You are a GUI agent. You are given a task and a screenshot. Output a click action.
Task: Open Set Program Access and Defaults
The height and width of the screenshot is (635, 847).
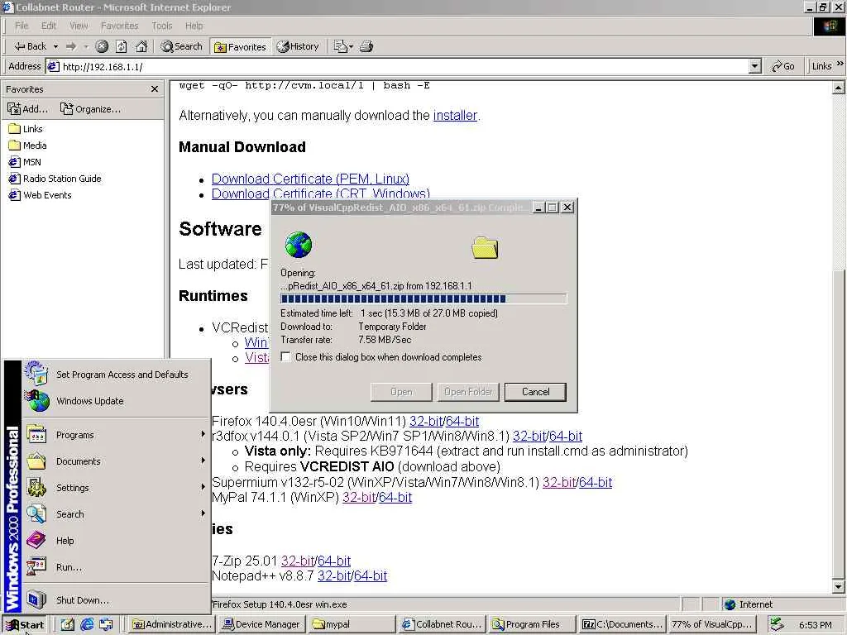[x=116, y=375]
